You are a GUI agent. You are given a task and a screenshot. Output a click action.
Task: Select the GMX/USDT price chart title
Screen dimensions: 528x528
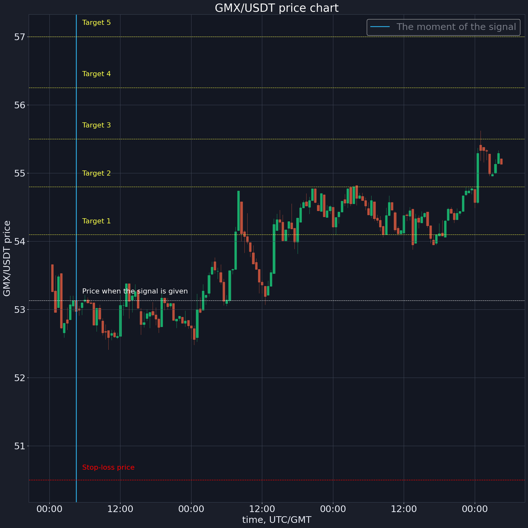coord(276,7)
